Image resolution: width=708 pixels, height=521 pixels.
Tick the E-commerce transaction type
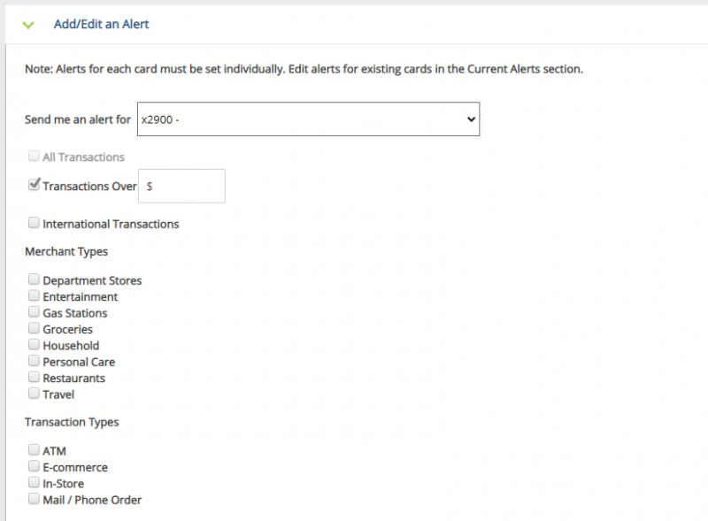pos(35,466)
